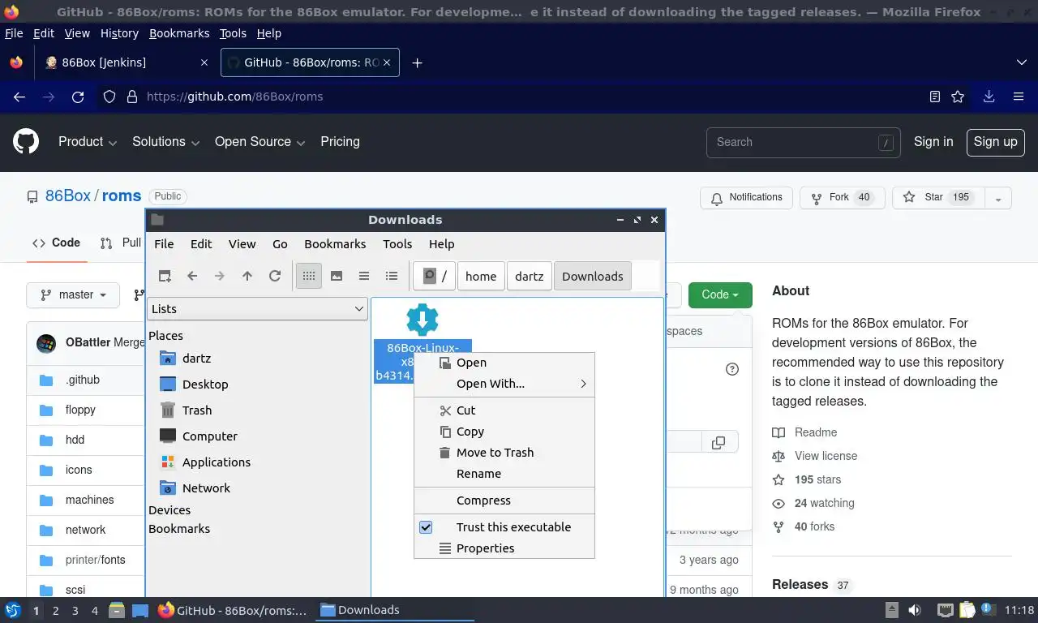Open Firefox application hamburger menu
Image resolution: width=1038 pixels, height=623 pixels.
pos(1019,97)
